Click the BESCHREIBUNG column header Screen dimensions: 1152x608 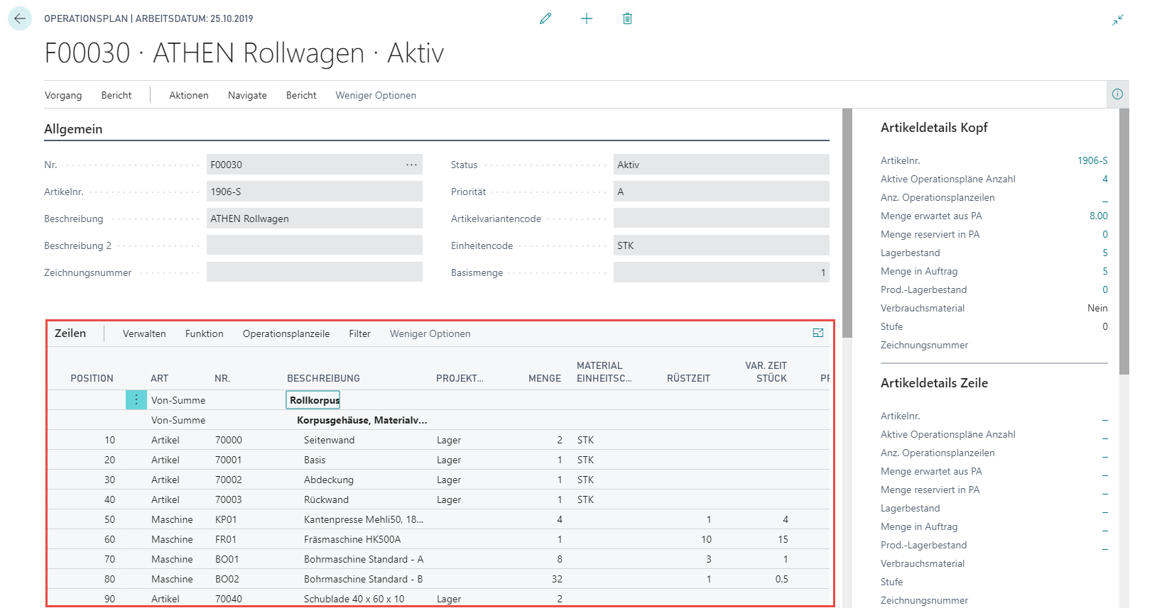pos(323,378)
